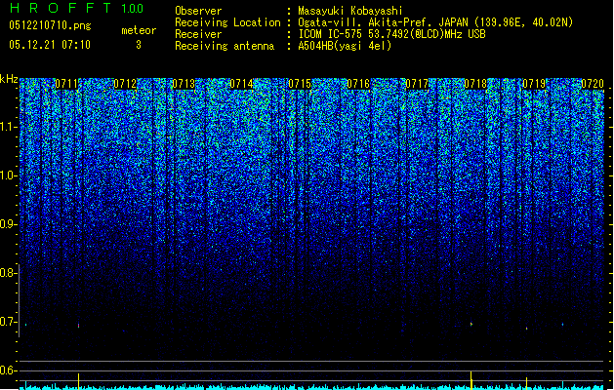Click the 0713 time marker

(x=184, y=84)
